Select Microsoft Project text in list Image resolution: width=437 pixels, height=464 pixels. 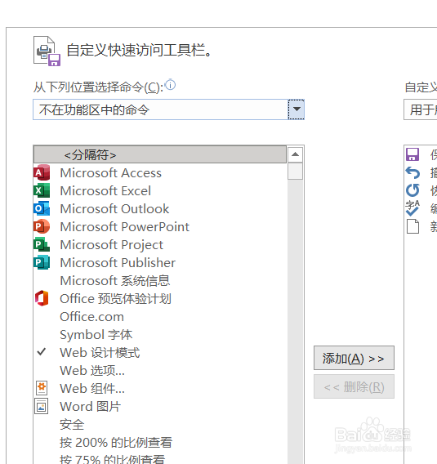tap(112, 245)
